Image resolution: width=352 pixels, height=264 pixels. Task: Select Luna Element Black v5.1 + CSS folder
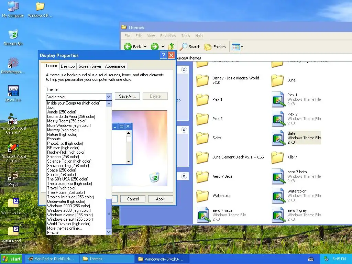230,157
